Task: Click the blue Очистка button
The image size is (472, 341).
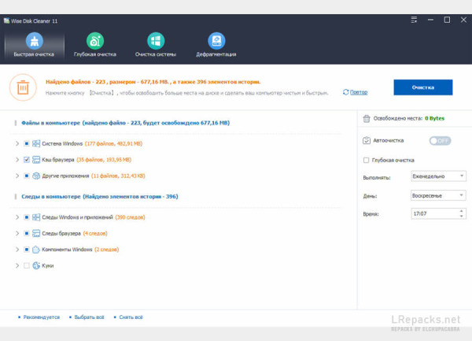Action: 423,87
